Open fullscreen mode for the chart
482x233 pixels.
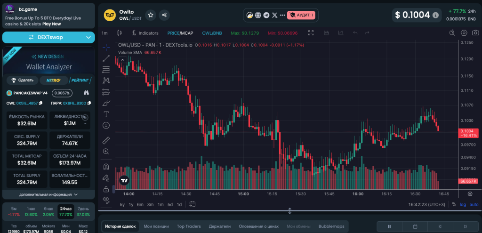(311, 33)
